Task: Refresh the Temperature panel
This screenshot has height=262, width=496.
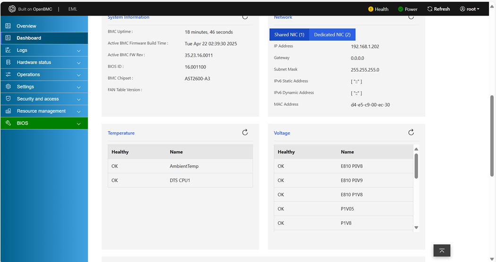Action: (x=245, y=133)
